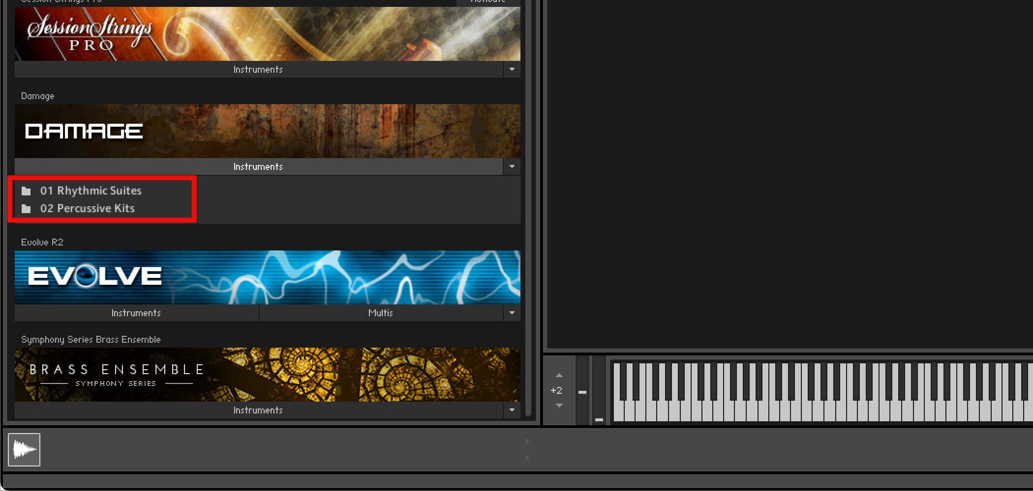Click the Brass Ensemble library banner
Image resolution: width=1033 pixels, height=491 pixels.
click(268, 375)
